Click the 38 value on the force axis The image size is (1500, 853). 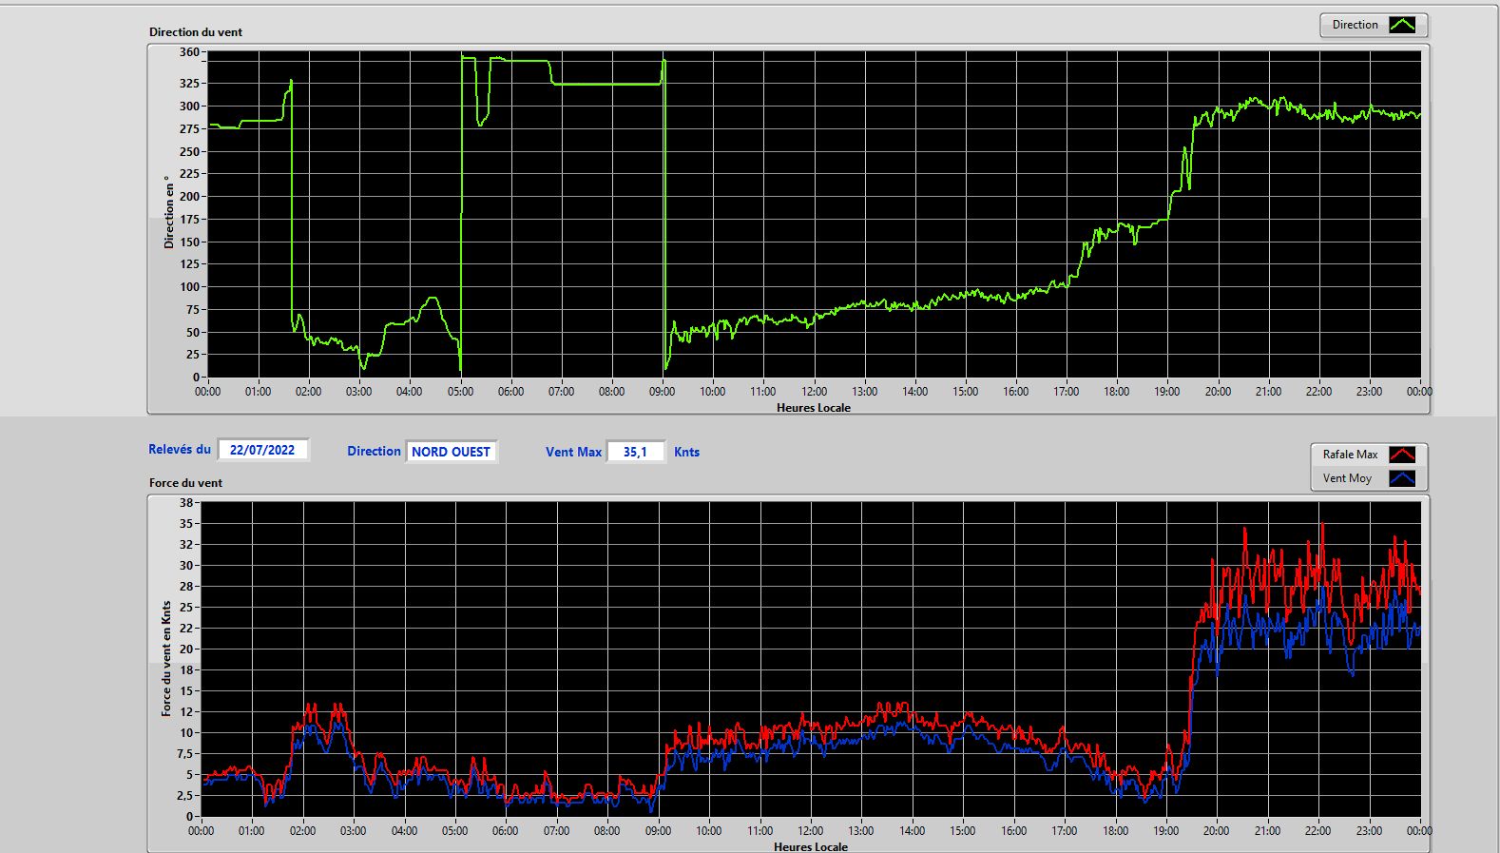(186, 503)
